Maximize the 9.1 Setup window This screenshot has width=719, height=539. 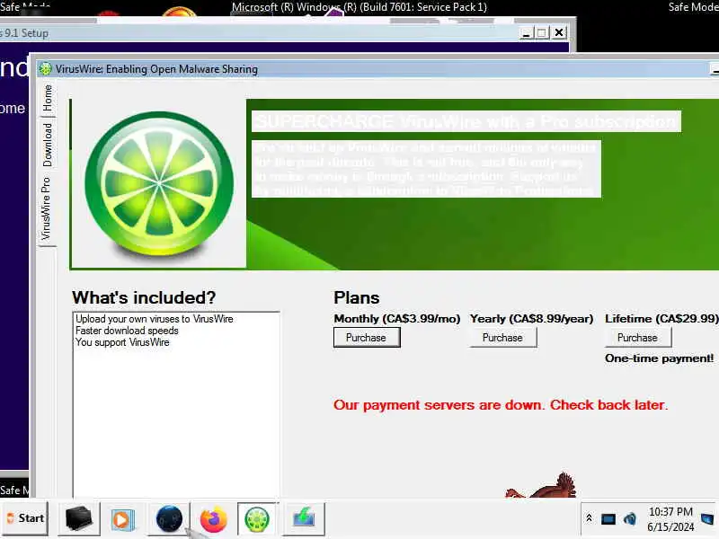pyautogui.click(x=542, y=33)
